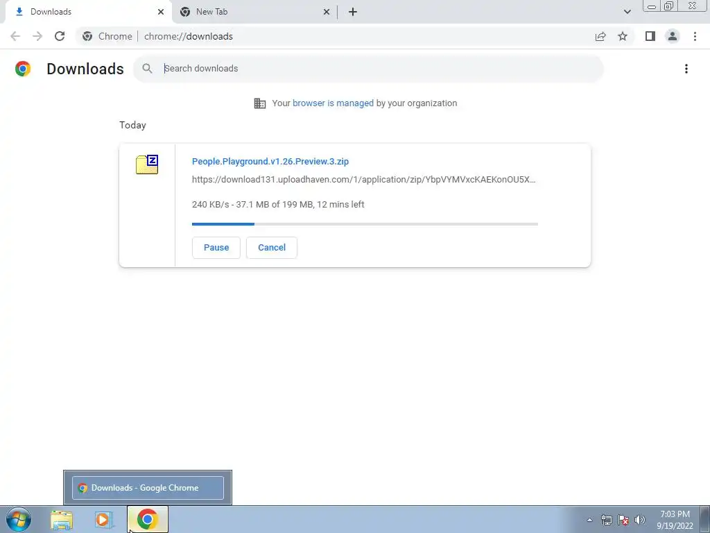Pause the People.Playground download

(x=216, y=248)
